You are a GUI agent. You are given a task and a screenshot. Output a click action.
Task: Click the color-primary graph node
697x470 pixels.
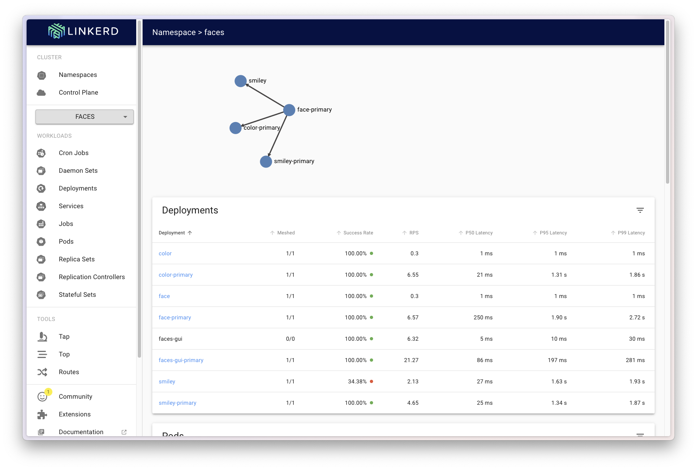[235, 128]
